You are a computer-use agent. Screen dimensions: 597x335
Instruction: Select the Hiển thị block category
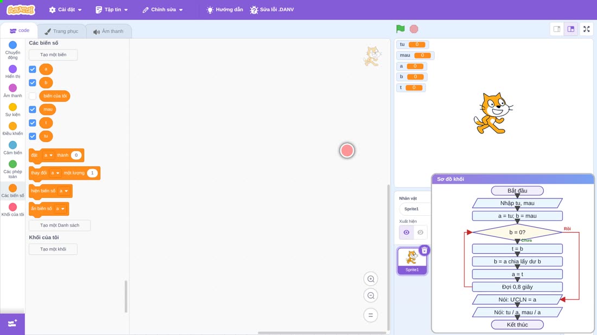coord(12,72)
